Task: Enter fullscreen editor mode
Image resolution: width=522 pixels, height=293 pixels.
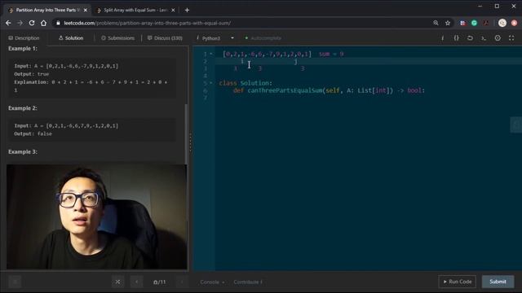Action: (x=511, y=38)
